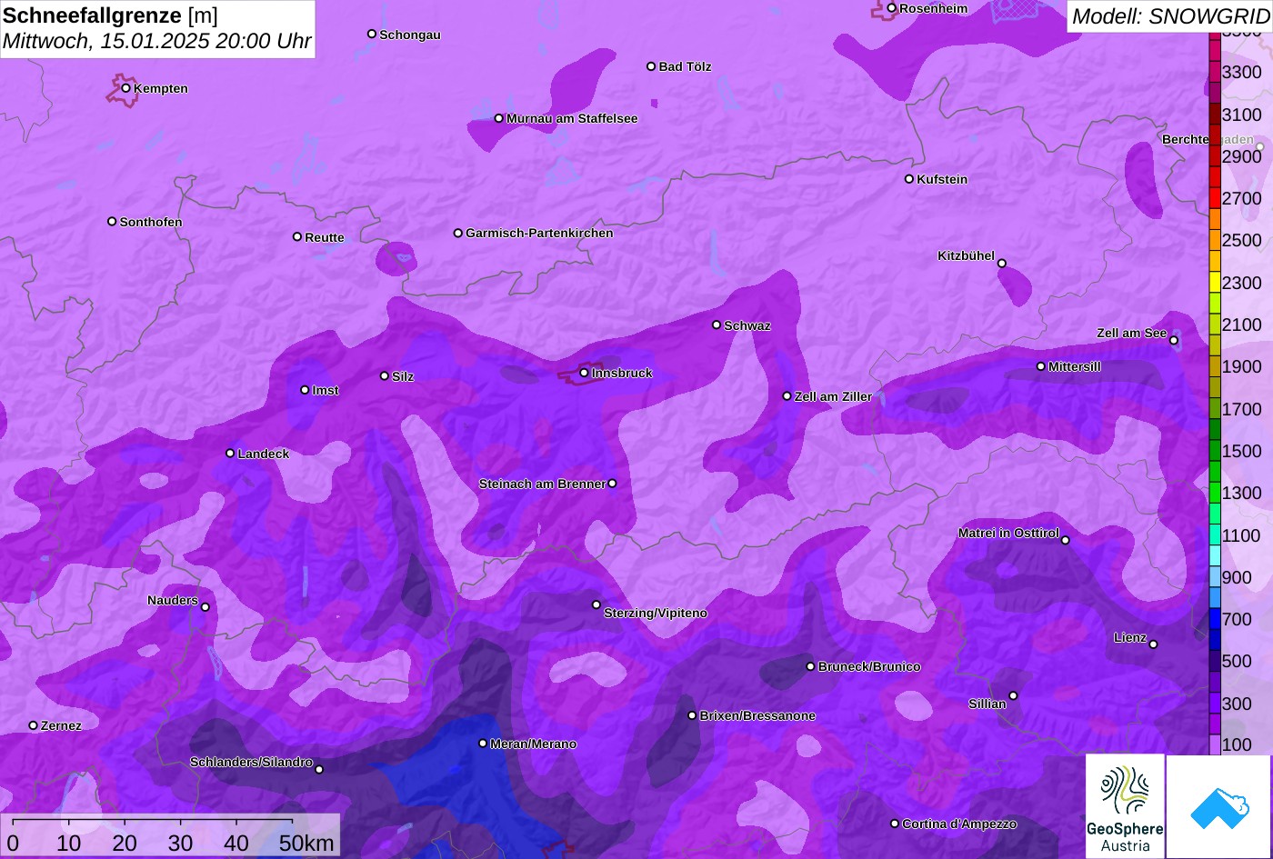Select the Kufstein label
Screen dimensions: 1273x859
[x=942, y=179]
